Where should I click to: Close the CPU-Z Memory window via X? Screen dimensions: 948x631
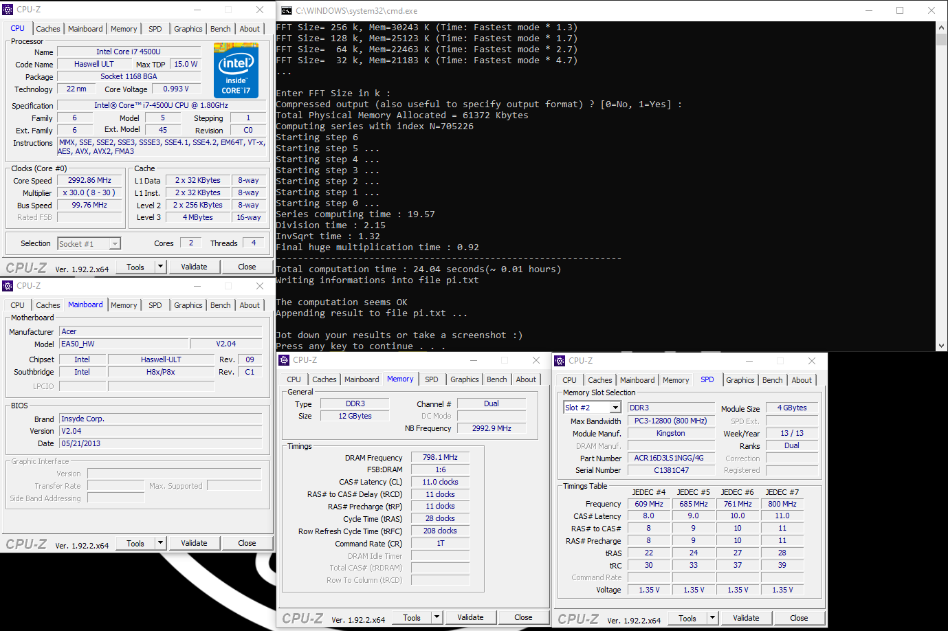click(536, 360)
